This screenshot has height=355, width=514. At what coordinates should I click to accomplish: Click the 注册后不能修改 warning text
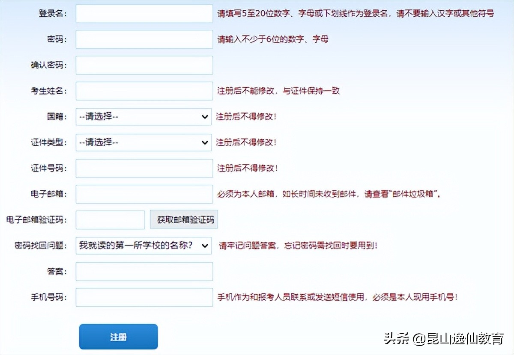(278, 91)
